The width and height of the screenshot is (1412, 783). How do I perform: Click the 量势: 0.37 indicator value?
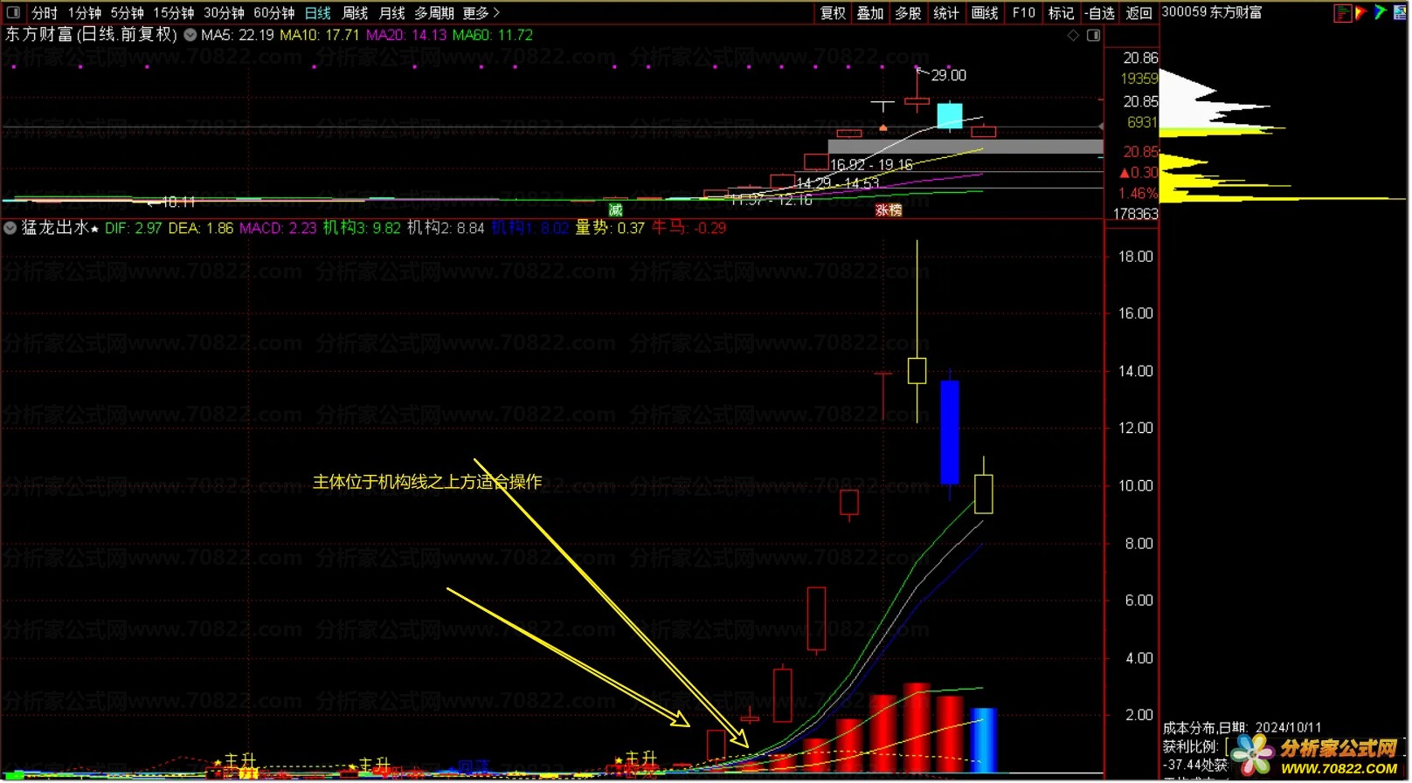[x=610, y=228]
